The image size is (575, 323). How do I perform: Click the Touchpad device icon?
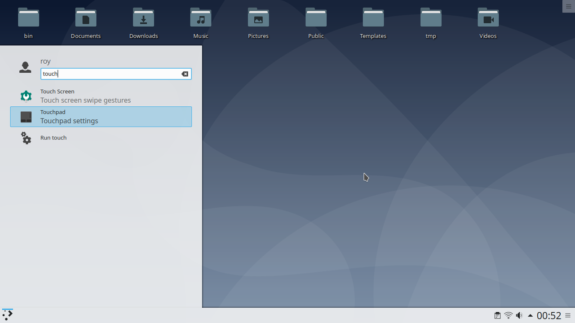26,117
